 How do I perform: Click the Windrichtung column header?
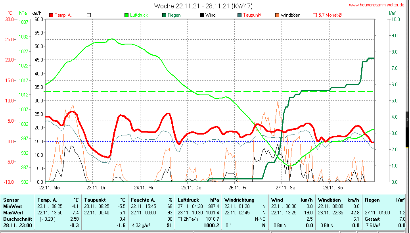click(239, 200)
